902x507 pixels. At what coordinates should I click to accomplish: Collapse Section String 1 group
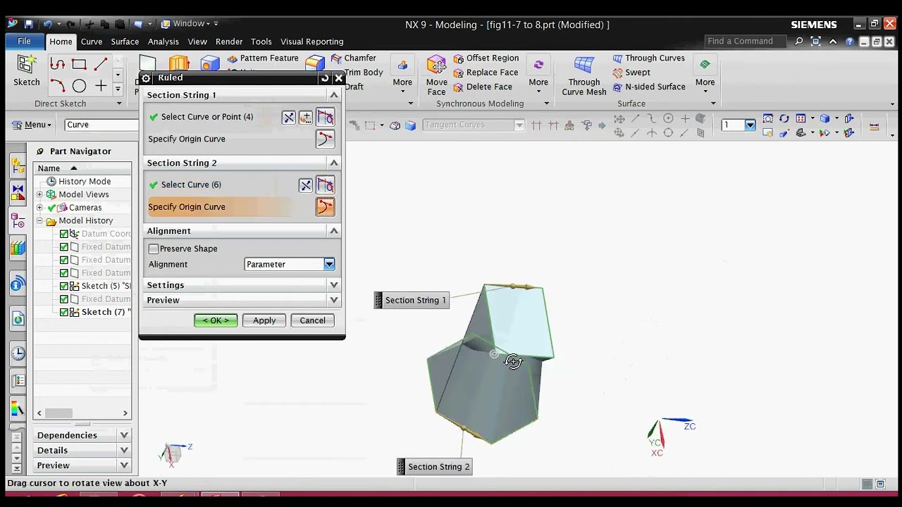[334, 95]
